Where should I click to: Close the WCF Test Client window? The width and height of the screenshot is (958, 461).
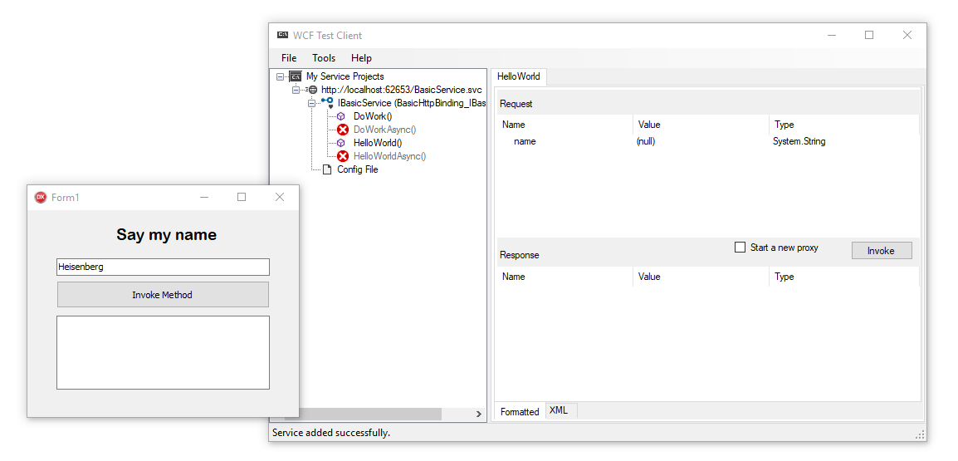pyautogui.click(x=907, y=36)
